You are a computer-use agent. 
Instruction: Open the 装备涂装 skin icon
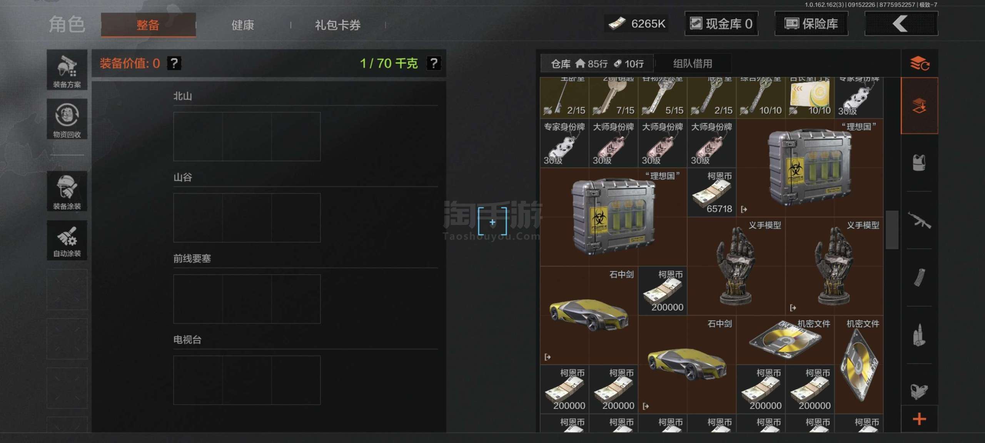tap(67, 191)
